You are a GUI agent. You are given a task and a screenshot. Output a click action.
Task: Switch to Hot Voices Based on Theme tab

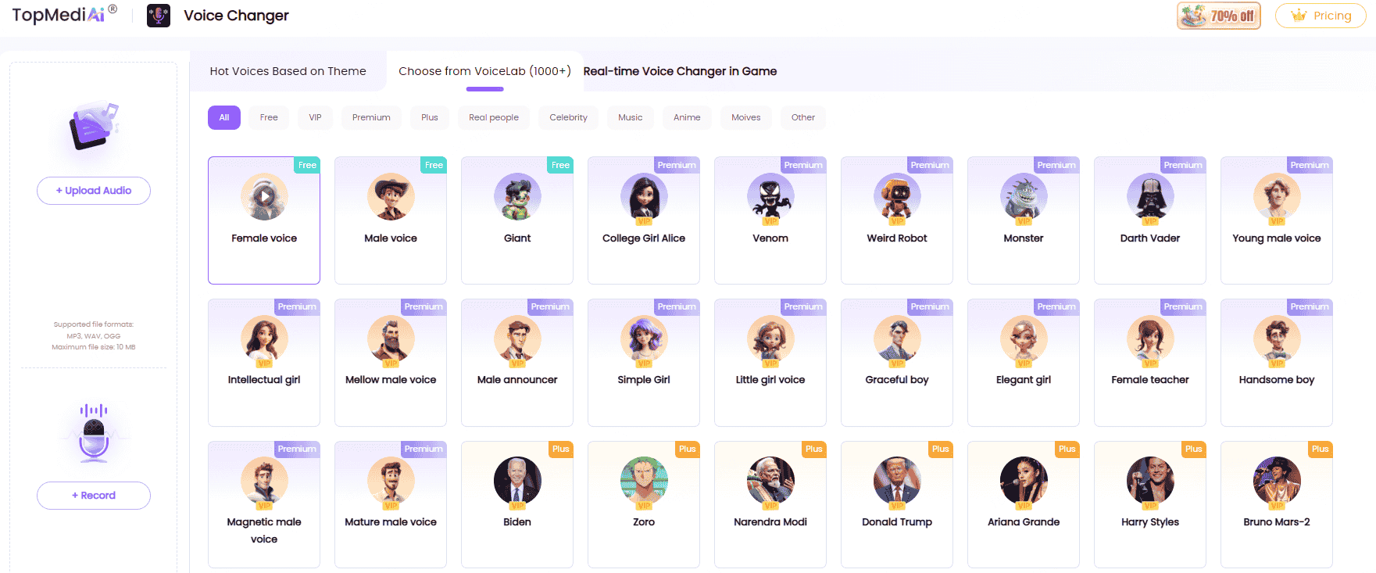288,71
